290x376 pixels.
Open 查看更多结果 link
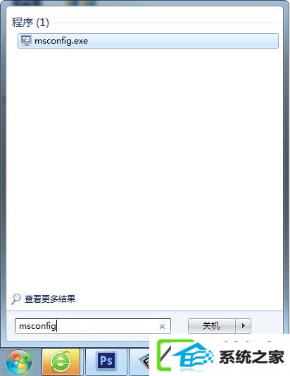click(x=50, y=299)
